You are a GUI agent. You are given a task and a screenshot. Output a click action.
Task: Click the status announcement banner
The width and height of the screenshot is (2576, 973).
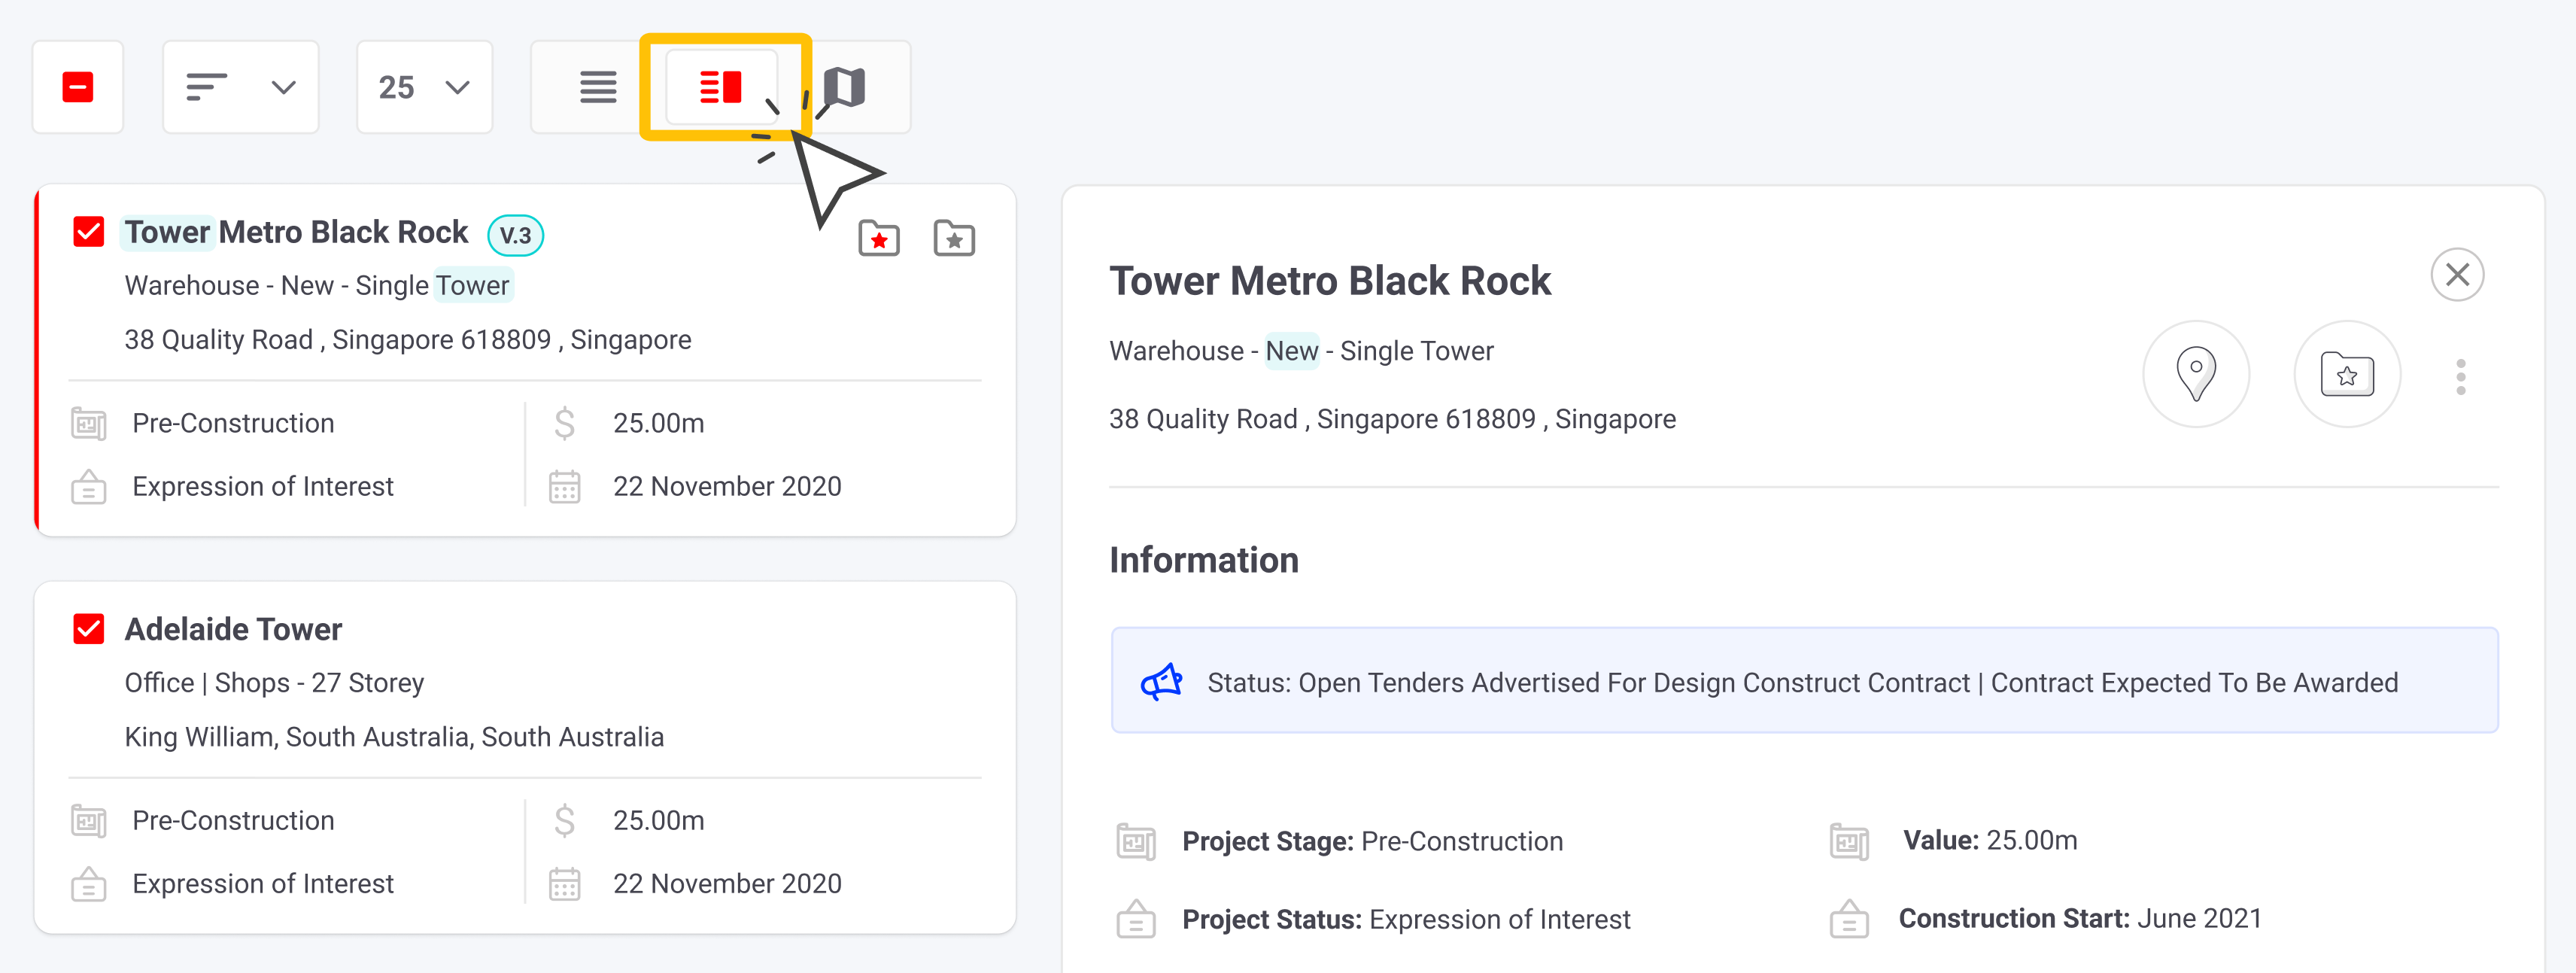click(1803, 681)
